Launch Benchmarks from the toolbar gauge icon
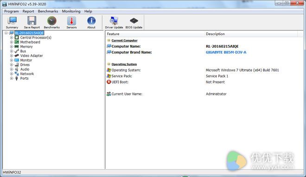 [x=52, y=21]
